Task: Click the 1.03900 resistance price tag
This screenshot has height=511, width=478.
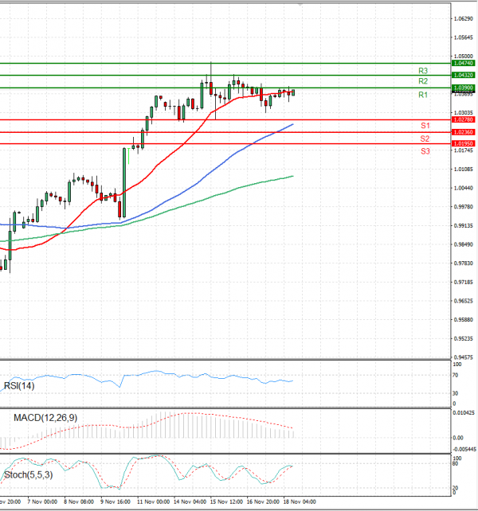Action: pyautogui.click(x=464, y=88)
